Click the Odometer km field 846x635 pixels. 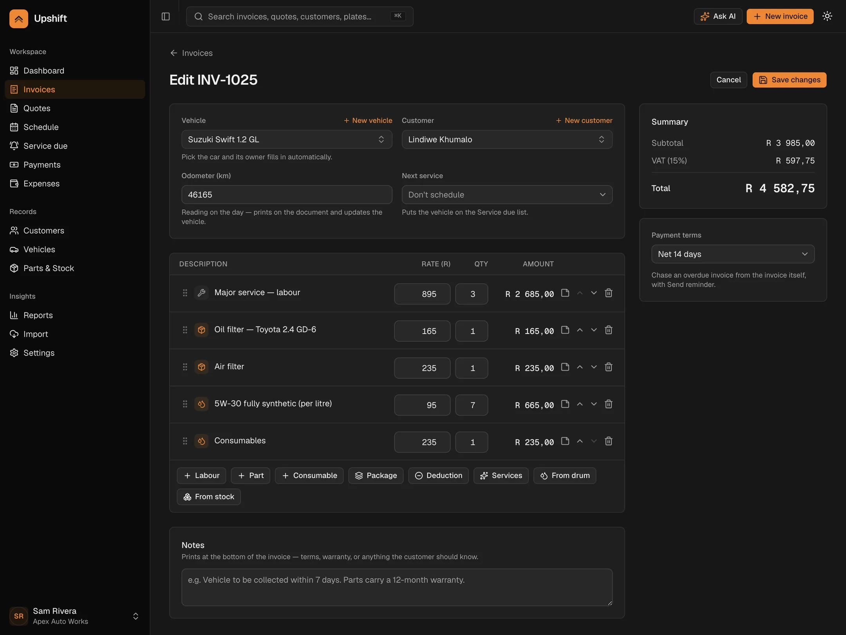click(287, 195)
